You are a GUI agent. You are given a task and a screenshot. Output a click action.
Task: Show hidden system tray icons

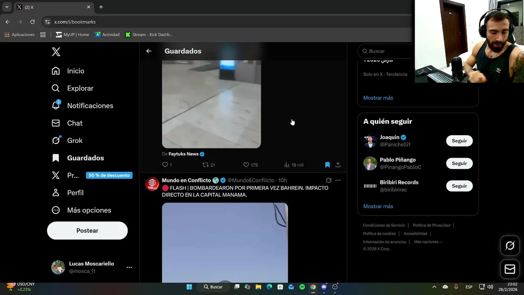(x=434, y=287)
